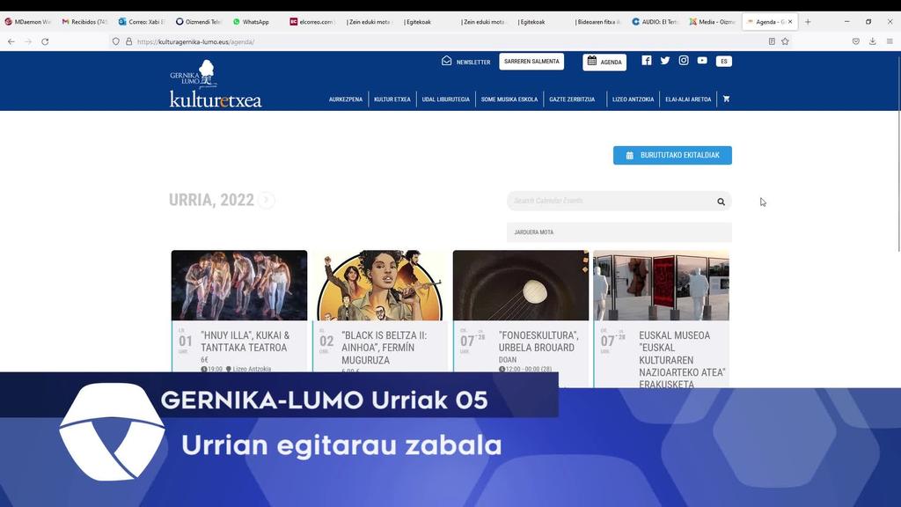Switch to the elcorreo.com tab
The width and height of the screenshot is (901, 507).
(x=312, y=22)
